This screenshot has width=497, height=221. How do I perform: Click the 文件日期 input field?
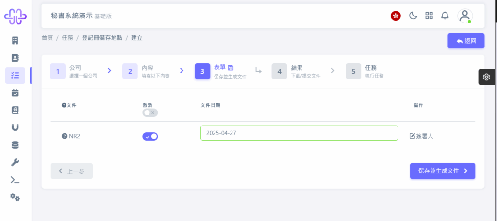tap(299, 133)
